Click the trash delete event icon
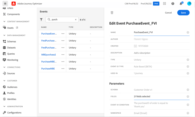195x117 pixels. [x=112, y=13]
